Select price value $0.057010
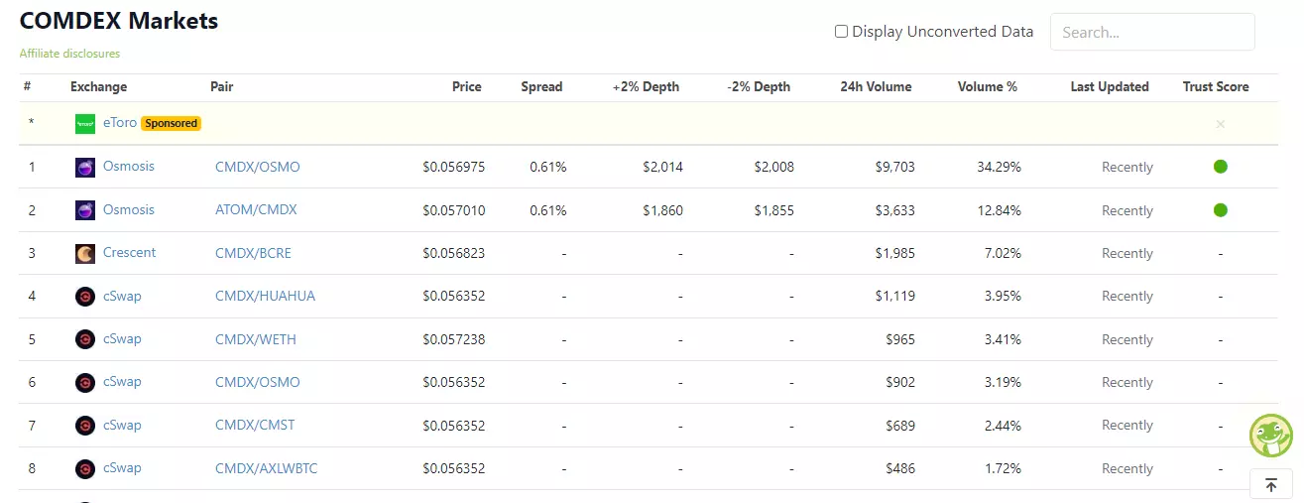This screenshot has height=503, width=1304. 454,210
